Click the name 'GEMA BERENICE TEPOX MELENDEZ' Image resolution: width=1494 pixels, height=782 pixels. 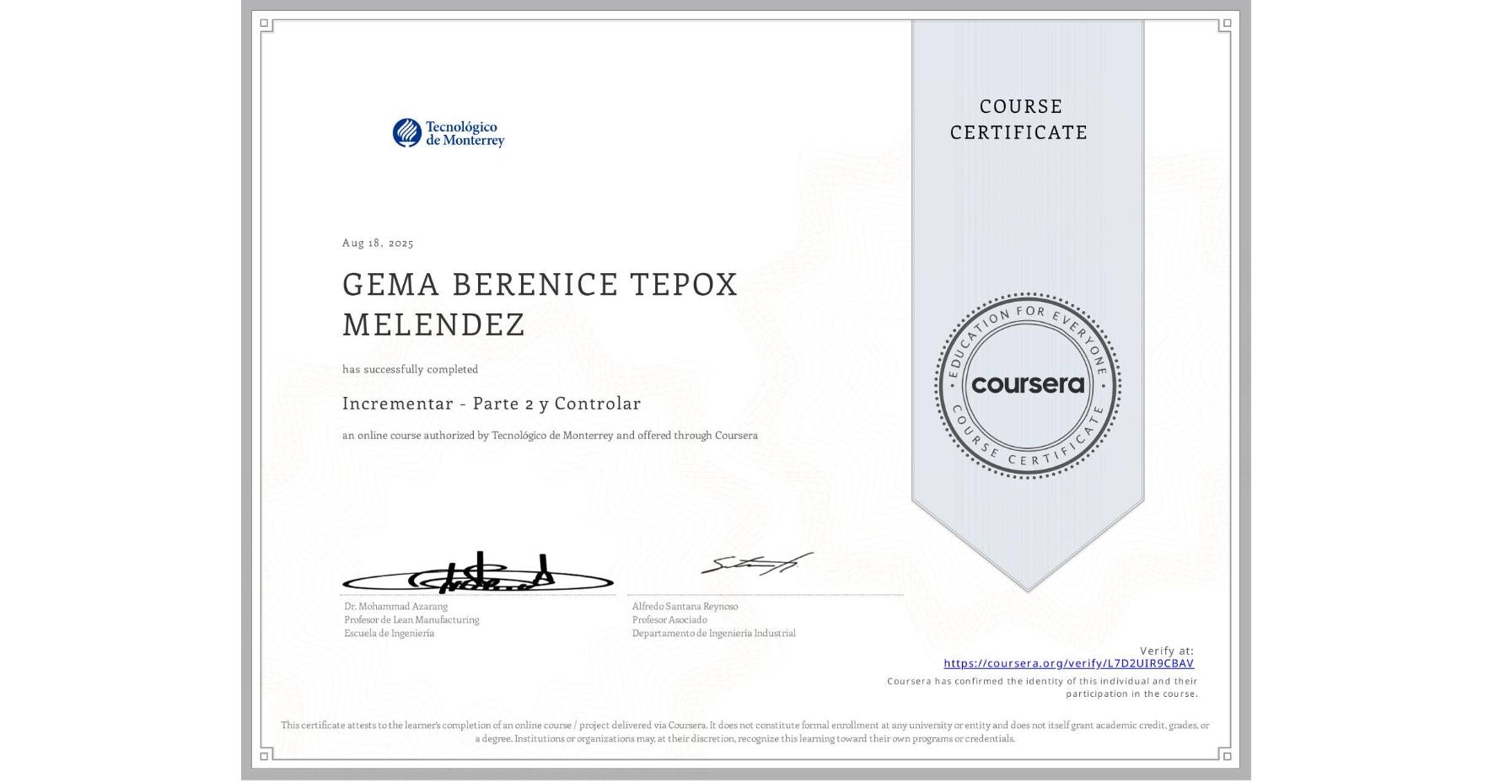click(540, 304)
